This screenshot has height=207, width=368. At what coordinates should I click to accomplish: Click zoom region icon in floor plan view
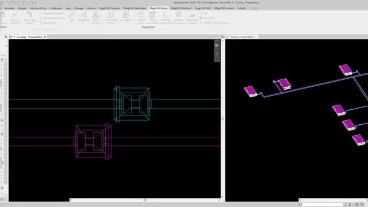[217, 54]
